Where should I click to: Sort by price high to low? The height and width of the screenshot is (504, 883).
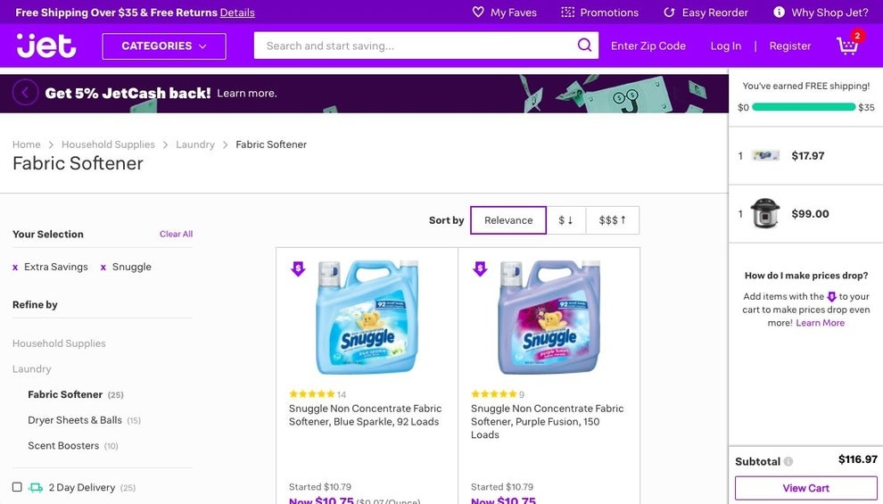(612, 220)
